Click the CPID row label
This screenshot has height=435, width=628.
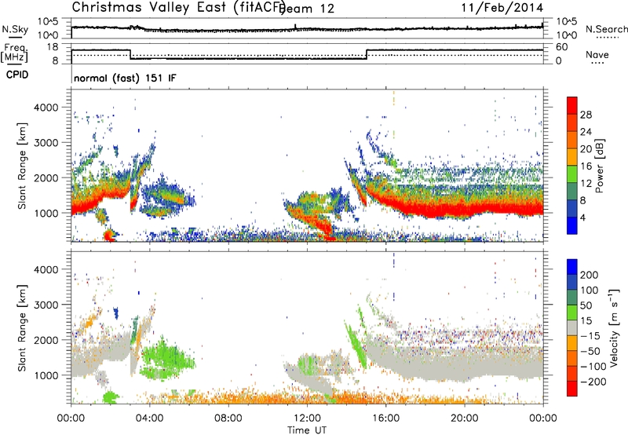click(x=17, y=75)
